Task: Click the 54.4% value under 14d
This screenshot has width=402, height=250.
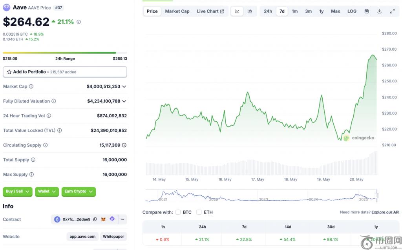Action: click(289, 239)
